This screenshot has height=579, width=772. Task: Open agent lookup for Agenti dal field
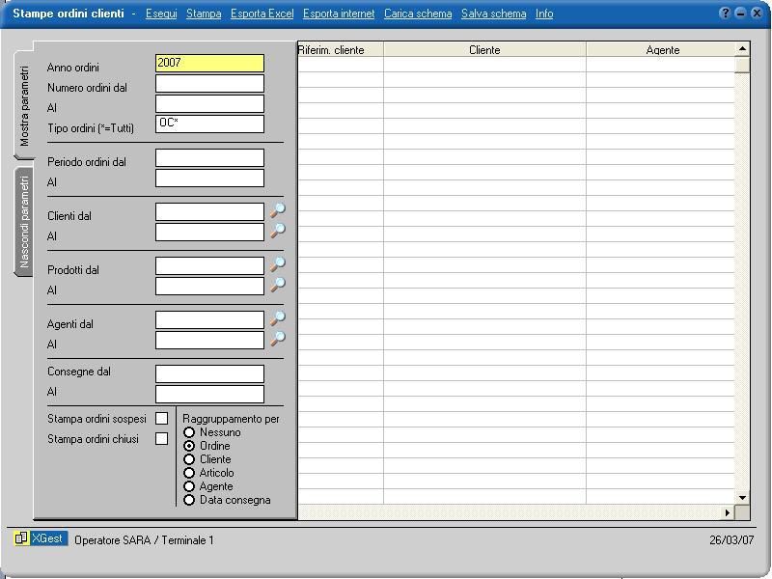tap(278, 318)
